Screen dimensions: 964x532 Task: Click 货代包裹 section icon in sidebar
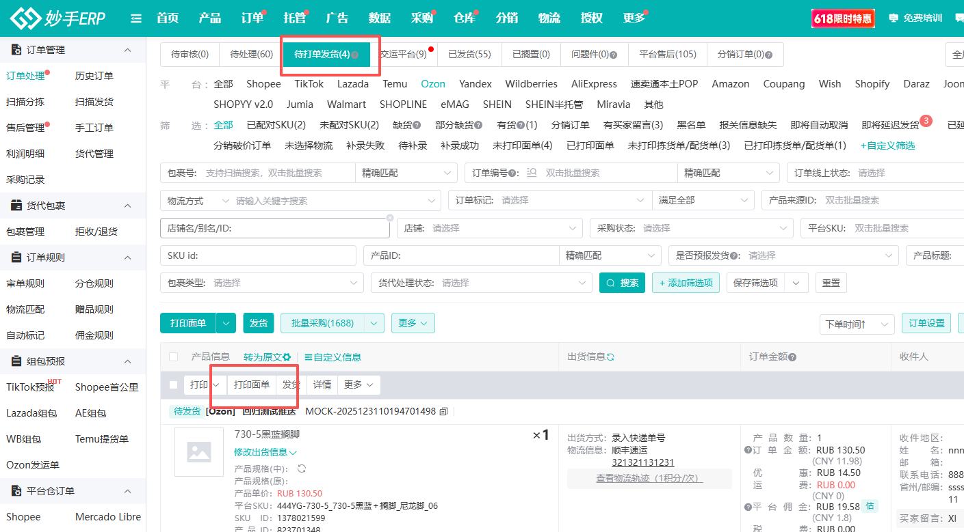coord(16,206)
